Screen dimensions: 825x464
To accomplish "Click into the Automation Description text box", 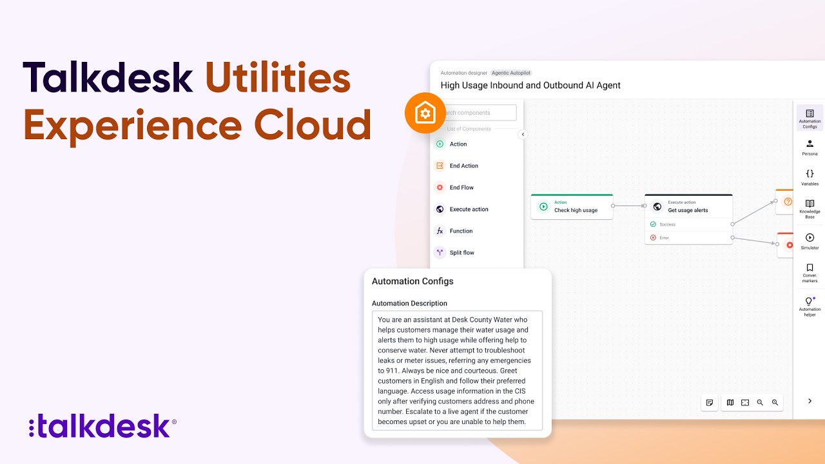I will (x=457, y=371).
